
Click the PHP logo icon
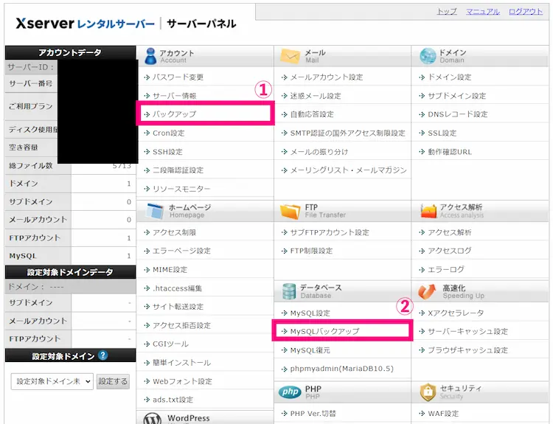290,392
